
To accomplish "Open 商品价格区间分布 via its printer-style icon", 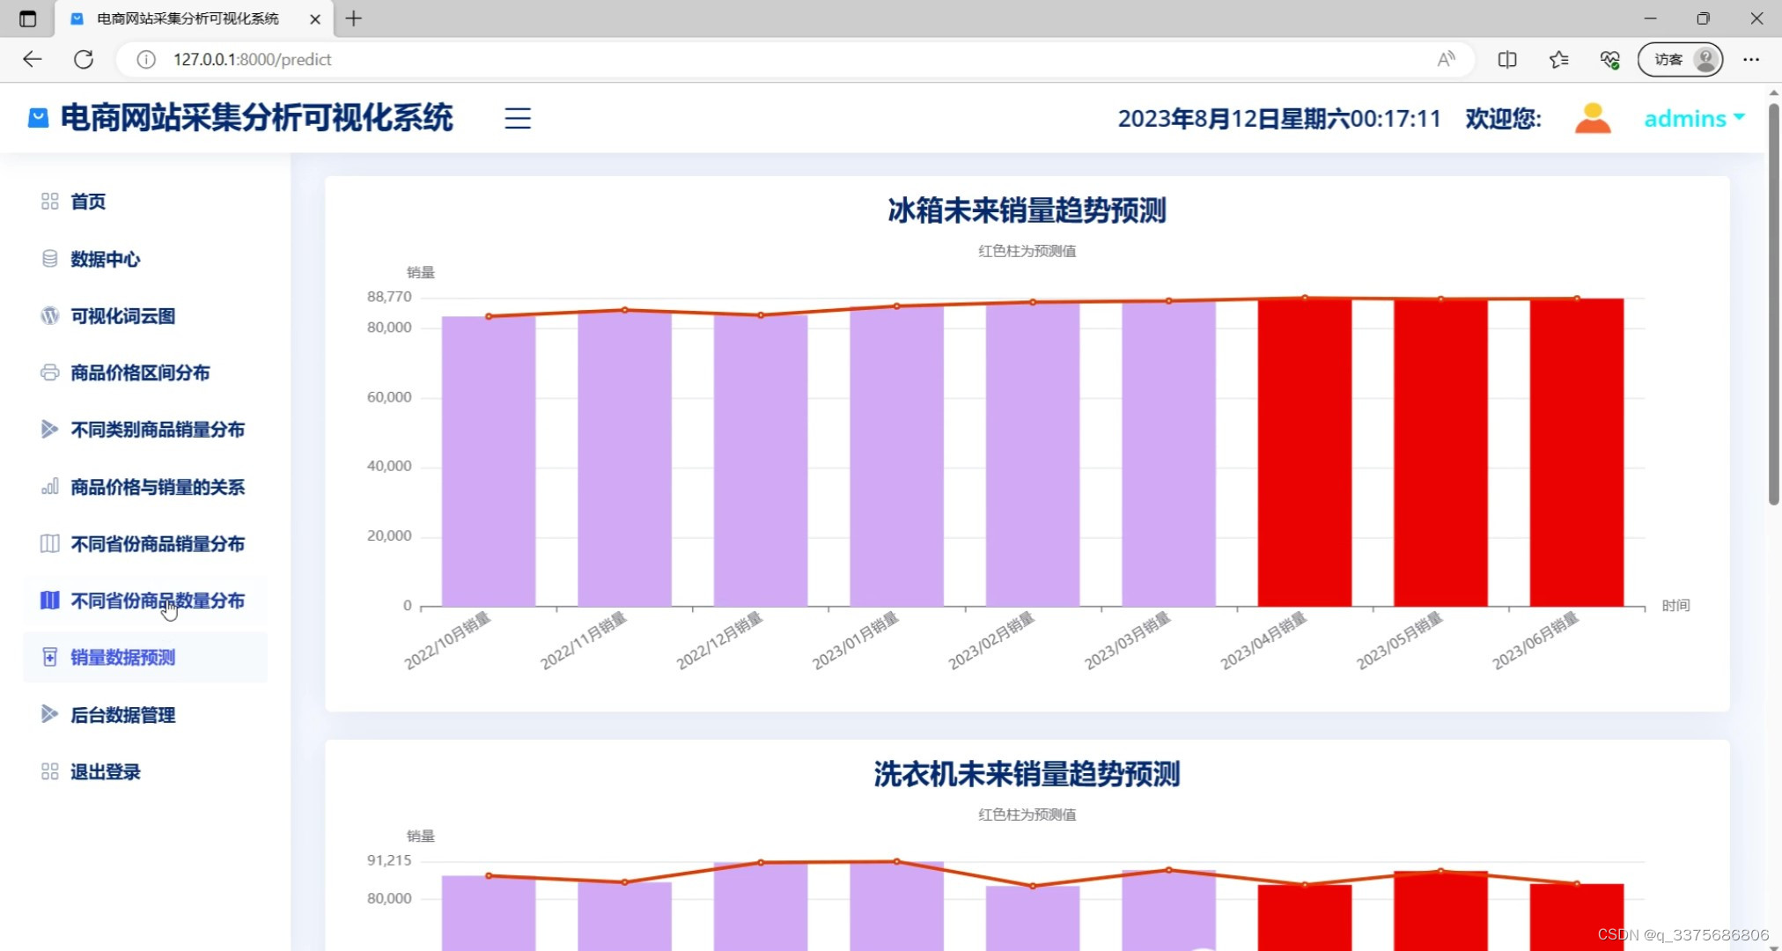I will (50, 372).
